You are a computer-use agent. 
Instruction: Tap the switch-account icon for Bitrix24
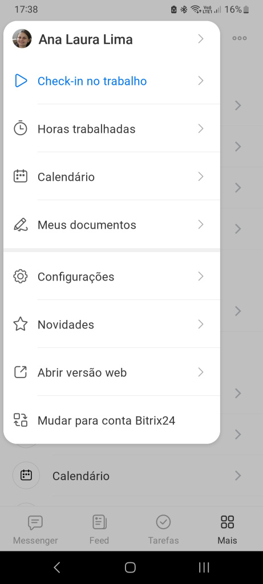pyautogui.click(x=21, y=420)
